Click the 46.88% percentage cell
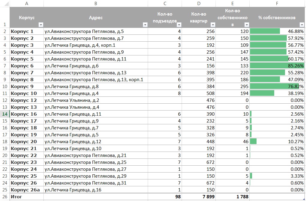Screen dimensions: 306x201 coord(277,31)
